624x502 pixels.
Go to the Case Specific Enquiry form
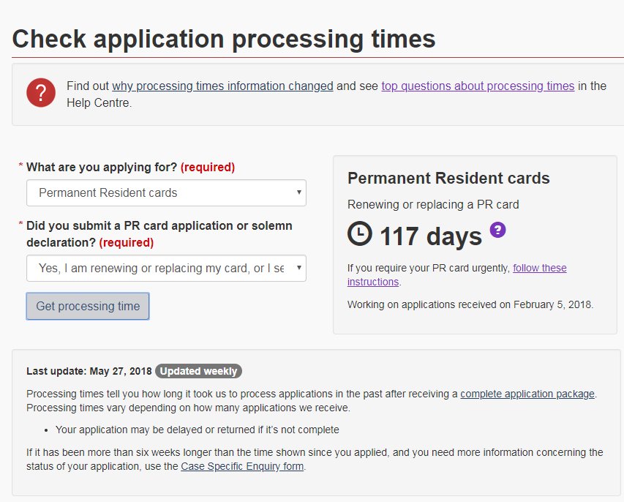[242, 466]
